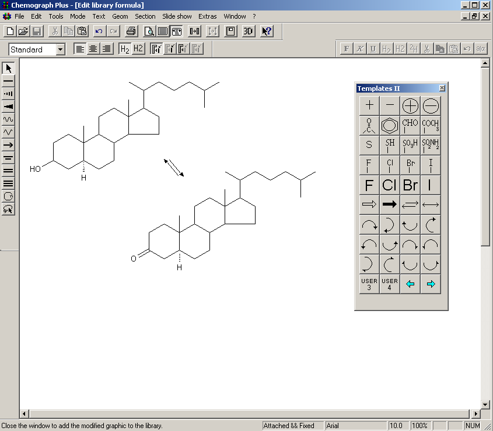Viewport: 493px width, 431px height.
Task: Click the New document icon
Action: tap(10, 31)
